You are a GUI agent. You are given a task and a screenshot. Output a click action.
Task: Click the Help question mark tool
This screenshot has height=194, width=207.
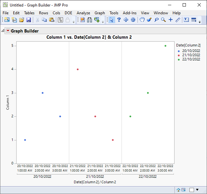pos(119,20)
